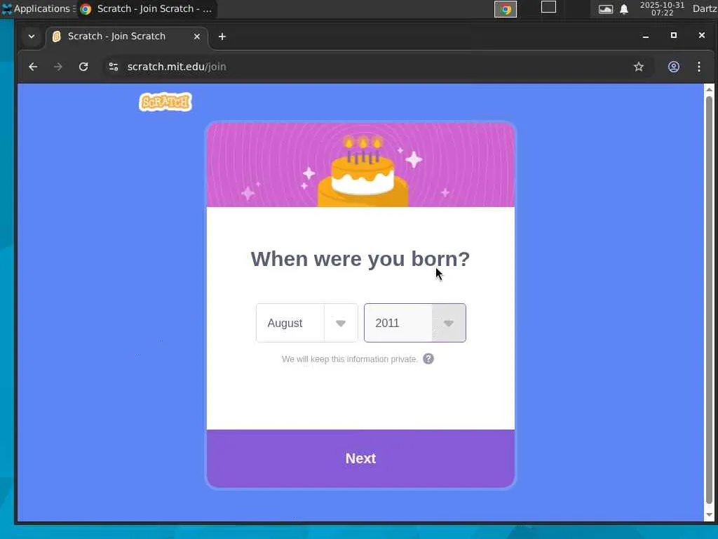Click the Chrome icon in the panel
This screenshot has width=718, height=539.
[506, 8]
